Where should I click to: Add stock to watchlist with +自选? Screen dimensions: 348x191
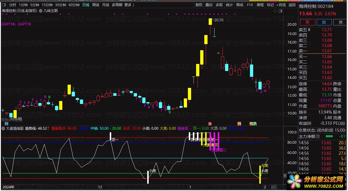tap(281, 5)
